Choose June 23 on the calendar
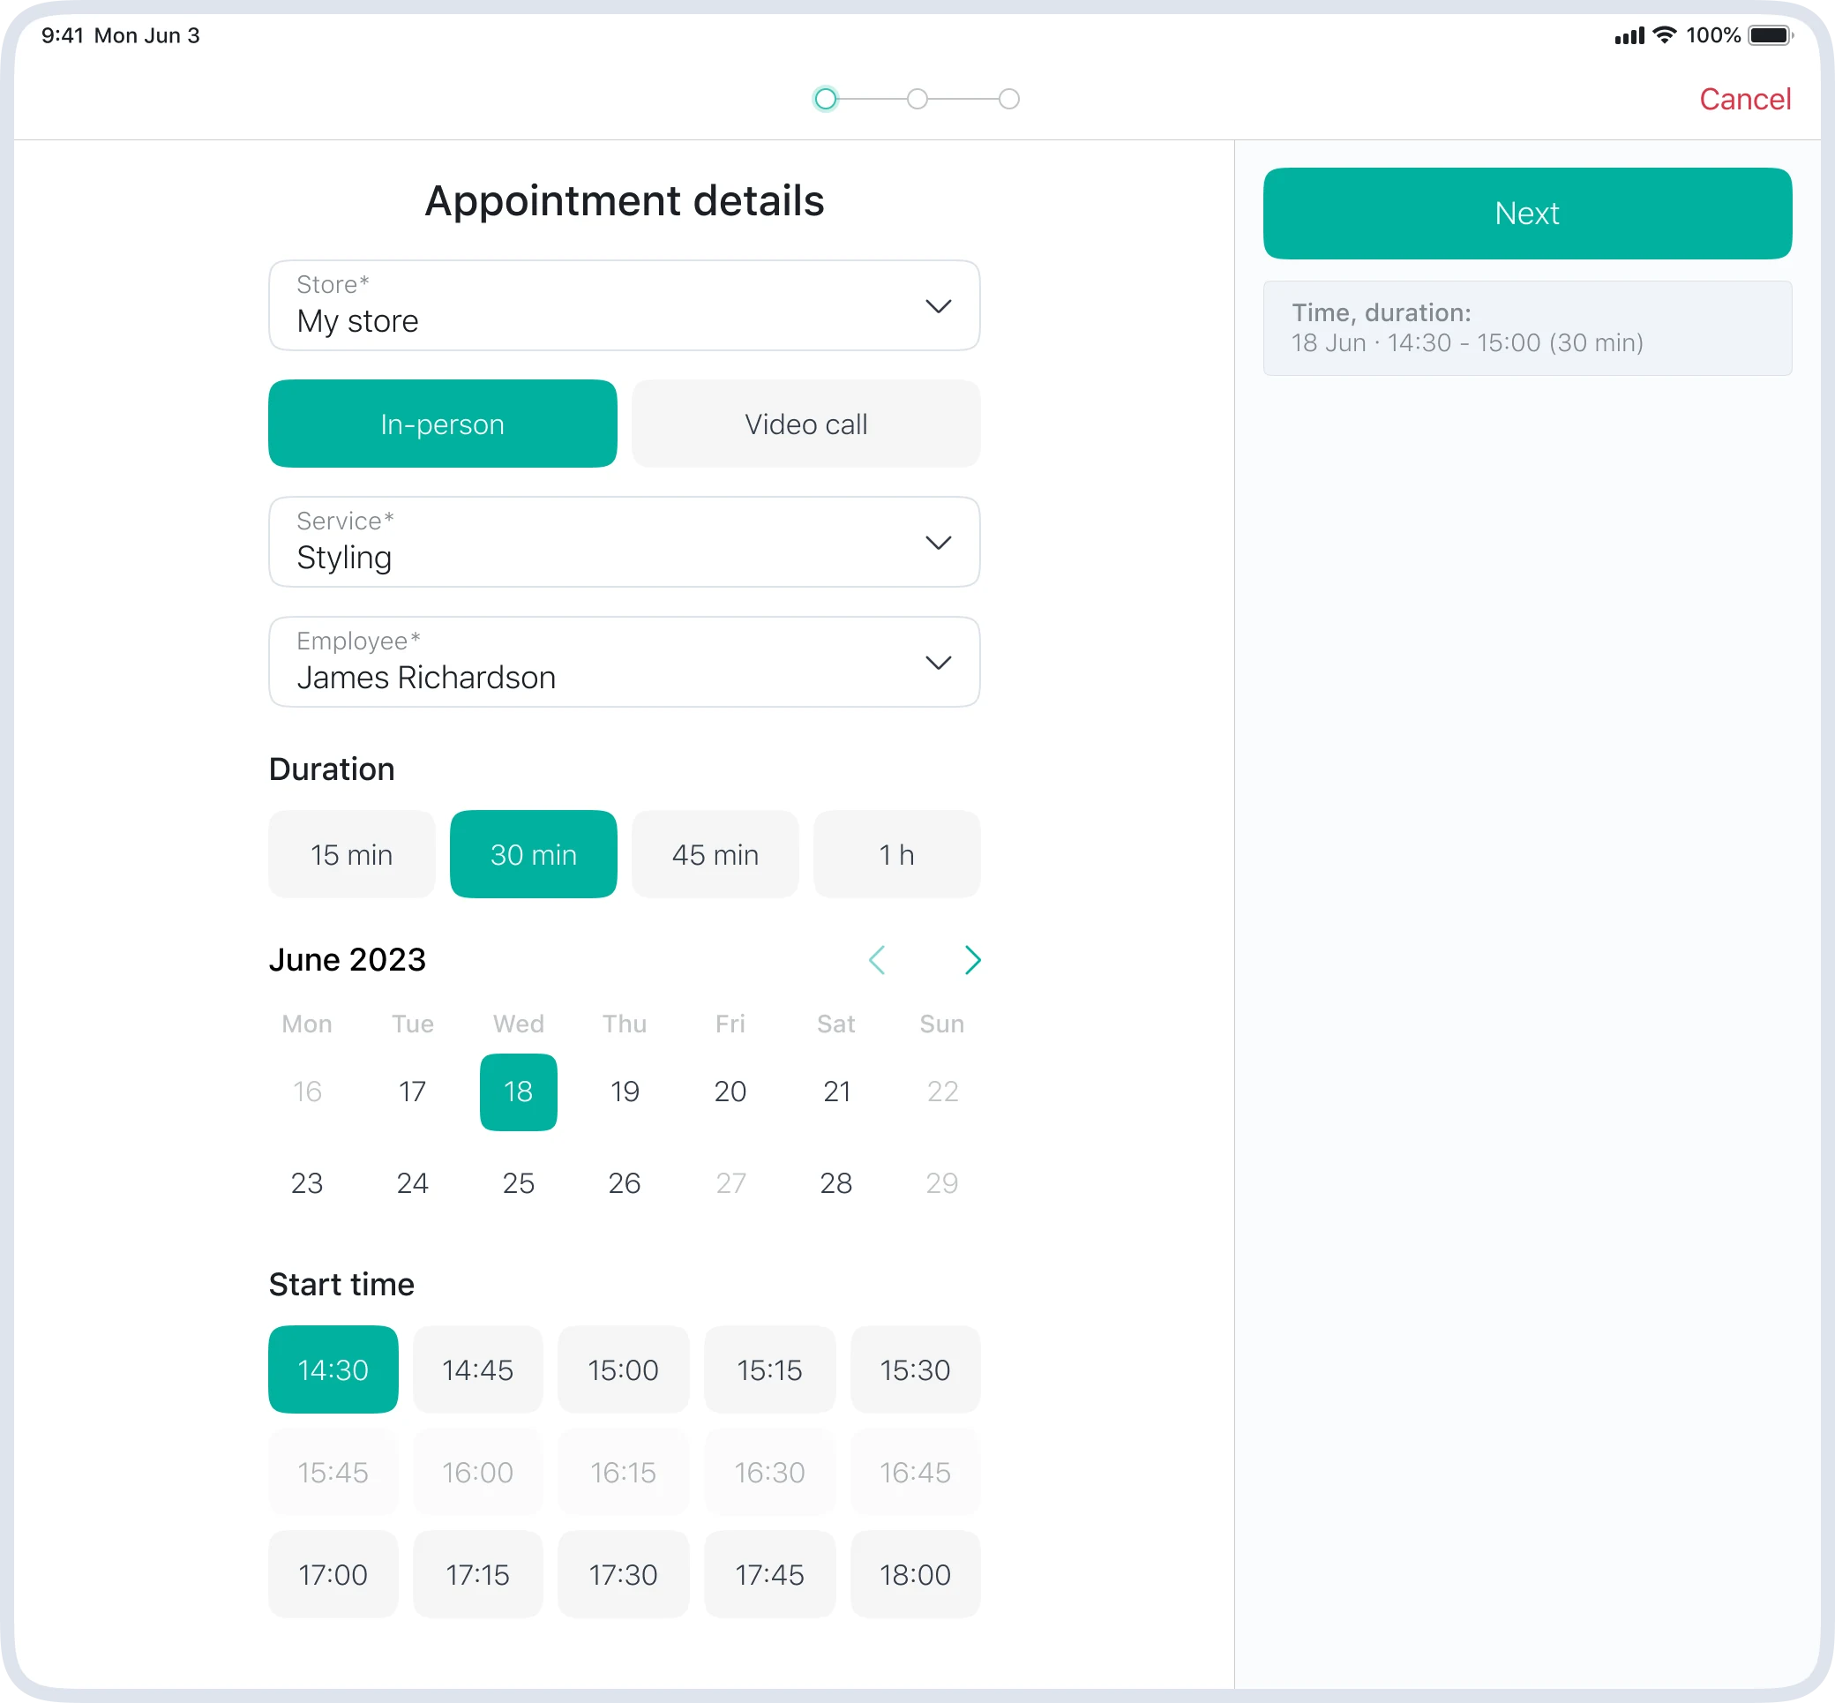 tap(307, 1183)
